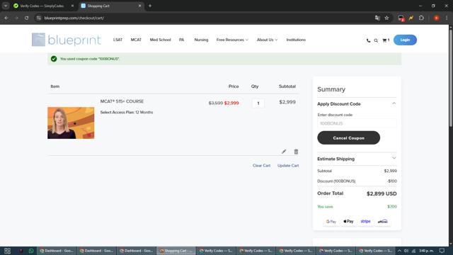The height and width of the screenshot is (255, 453).
Task: Click the green coupon success checkmark
Action: [54, 59]
